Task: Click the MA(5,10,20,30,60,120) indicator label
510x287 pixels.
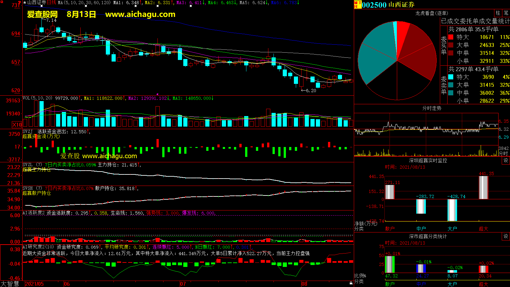Action: [84, 3]
